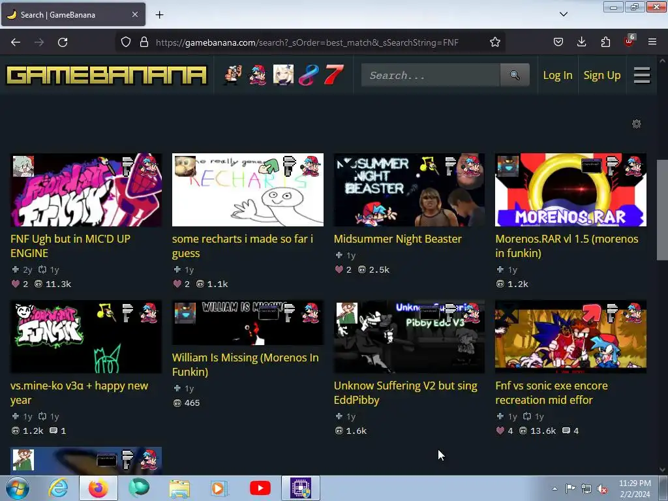Click the red 7 game icon
668x501 pixels.
tap(333, 75)
